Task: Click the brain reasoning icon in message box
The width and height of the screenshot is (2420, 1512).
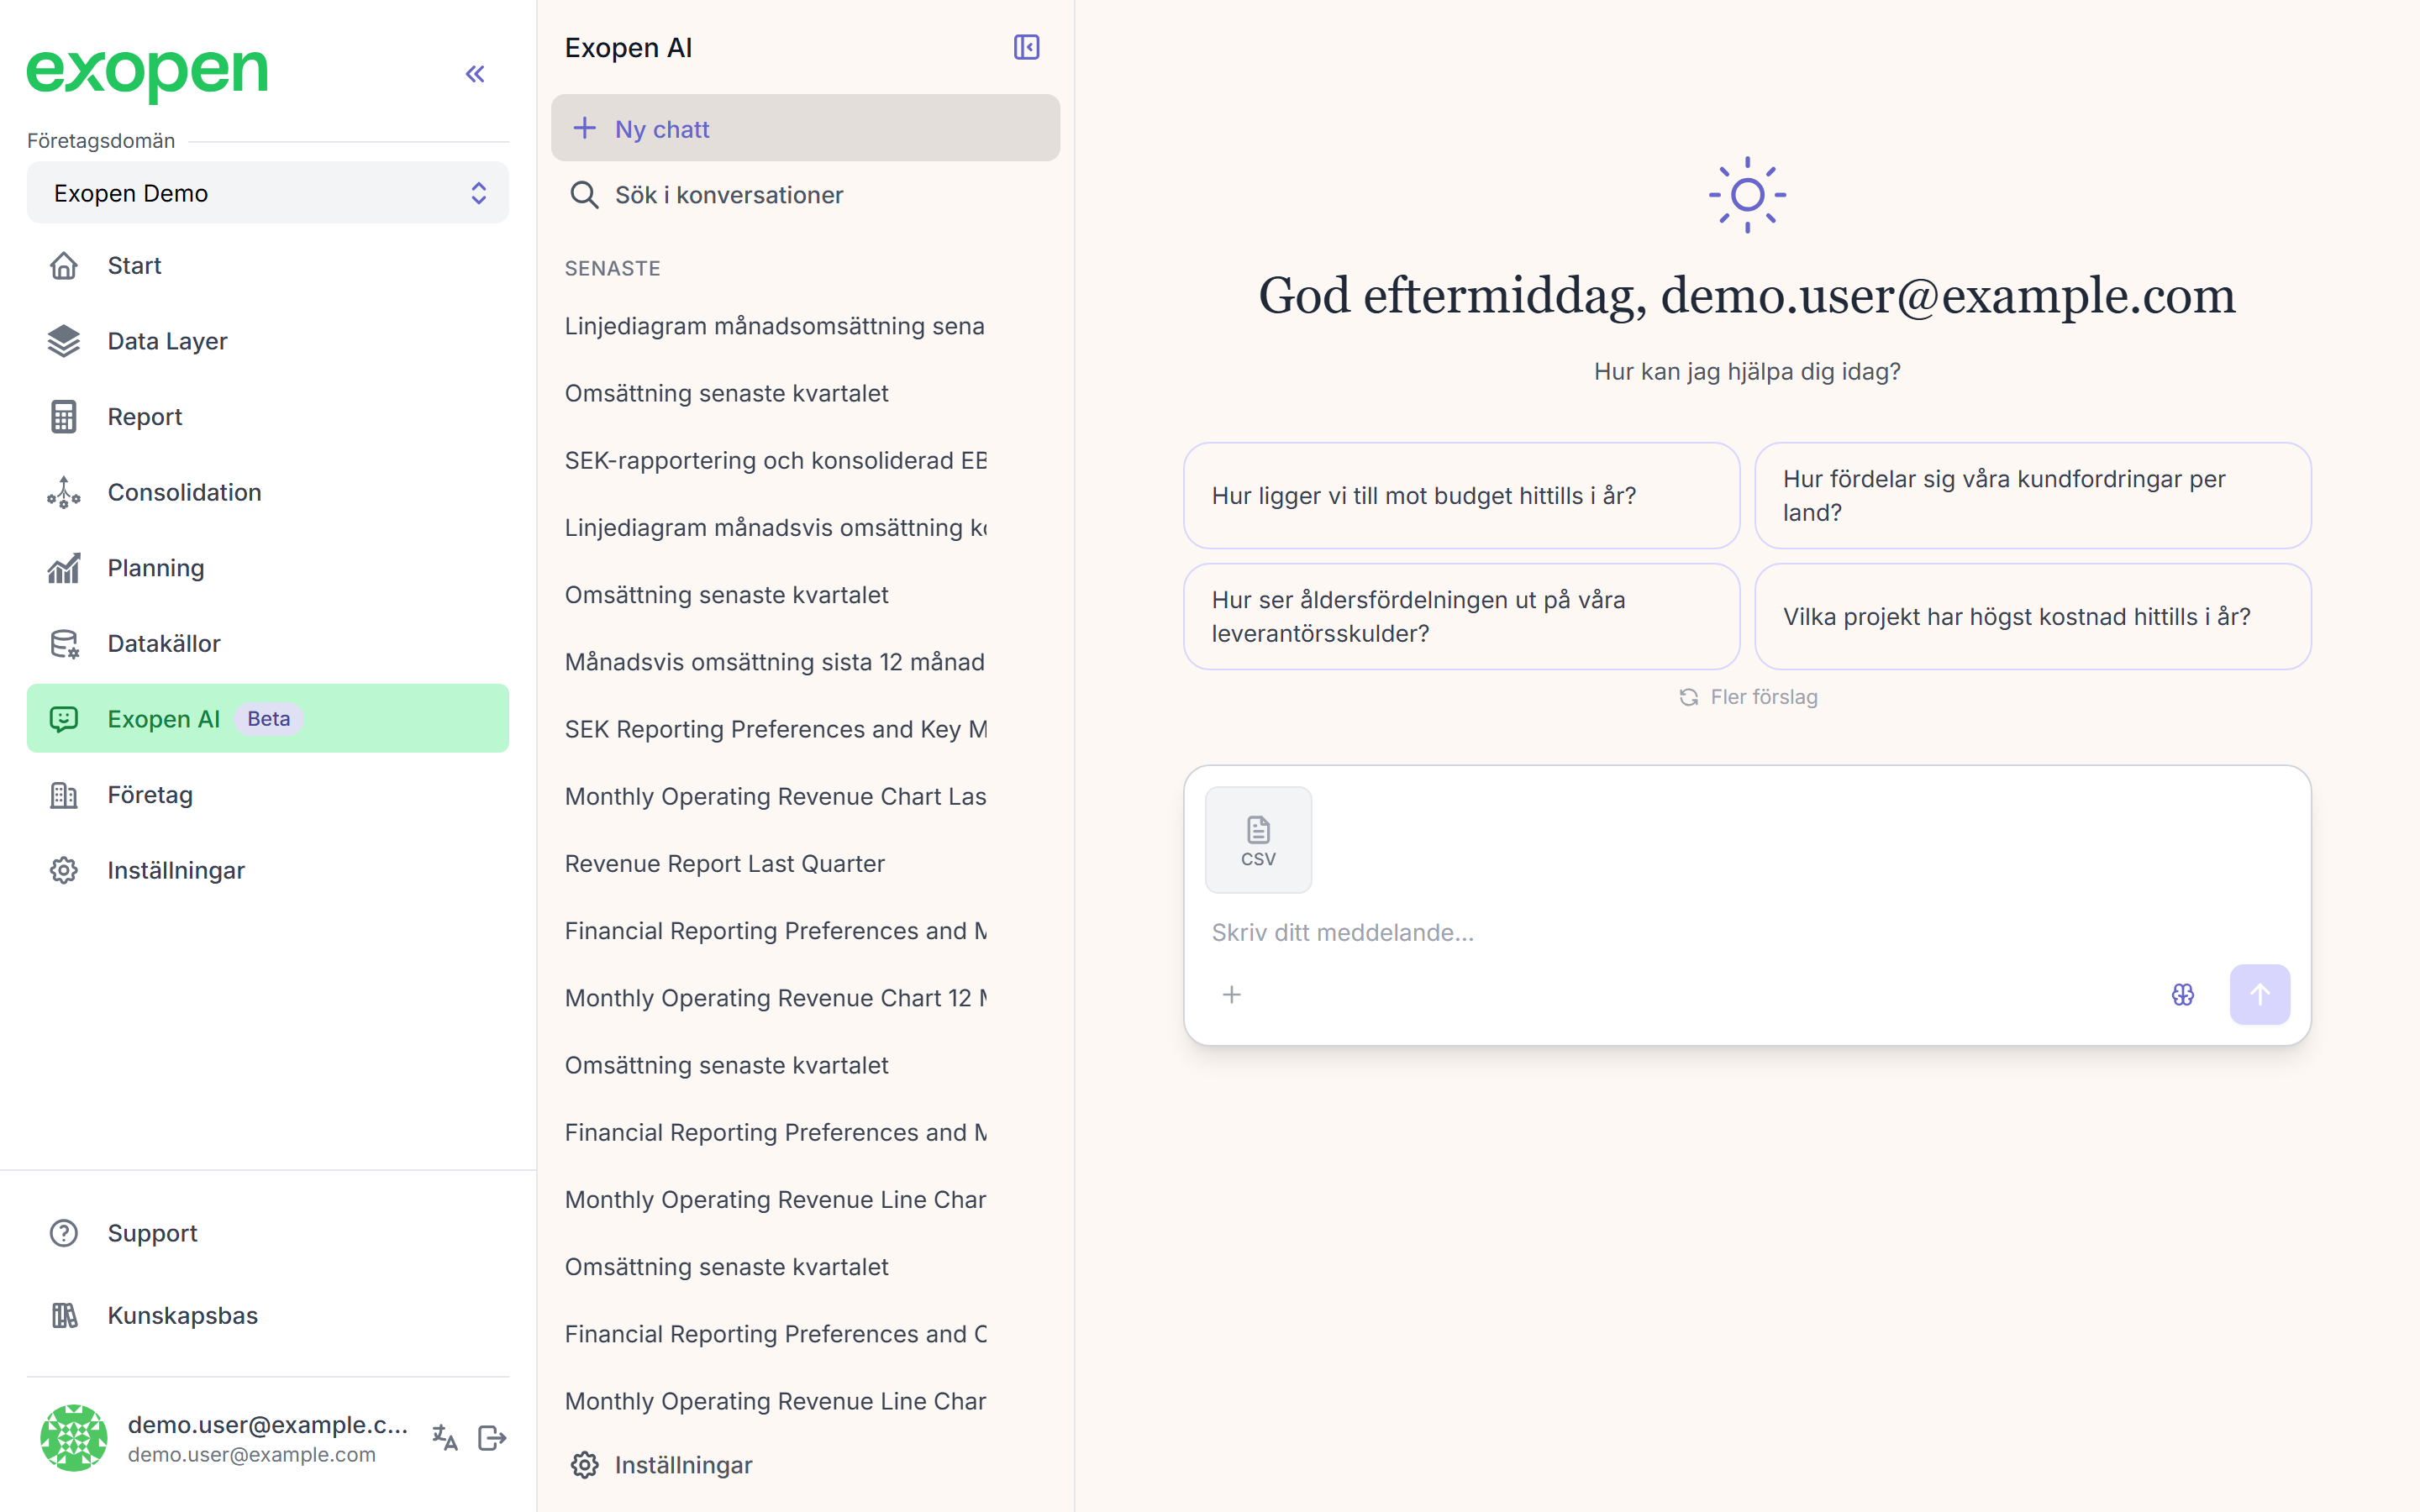Action: point(2183,995)
